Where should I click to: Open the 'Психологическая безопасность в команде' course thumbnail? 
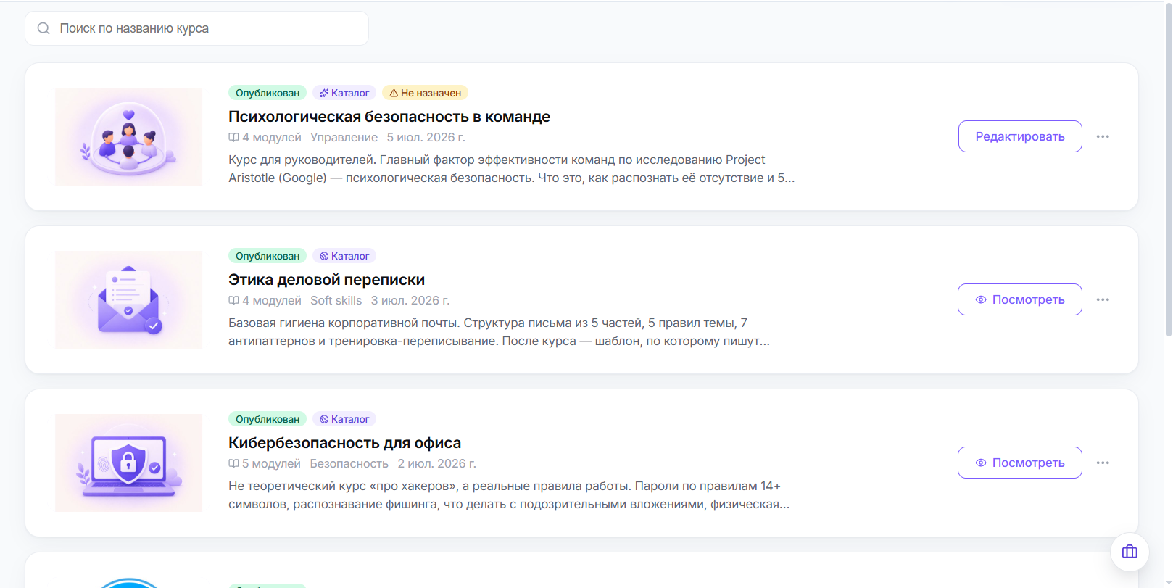128,136
